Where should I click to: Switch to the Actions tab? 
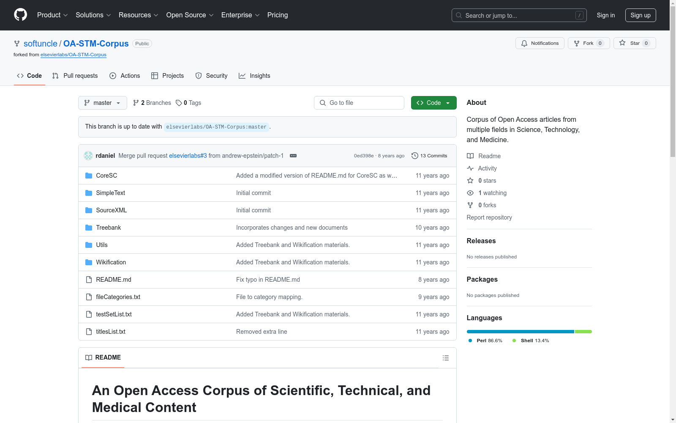coord(125,76)
